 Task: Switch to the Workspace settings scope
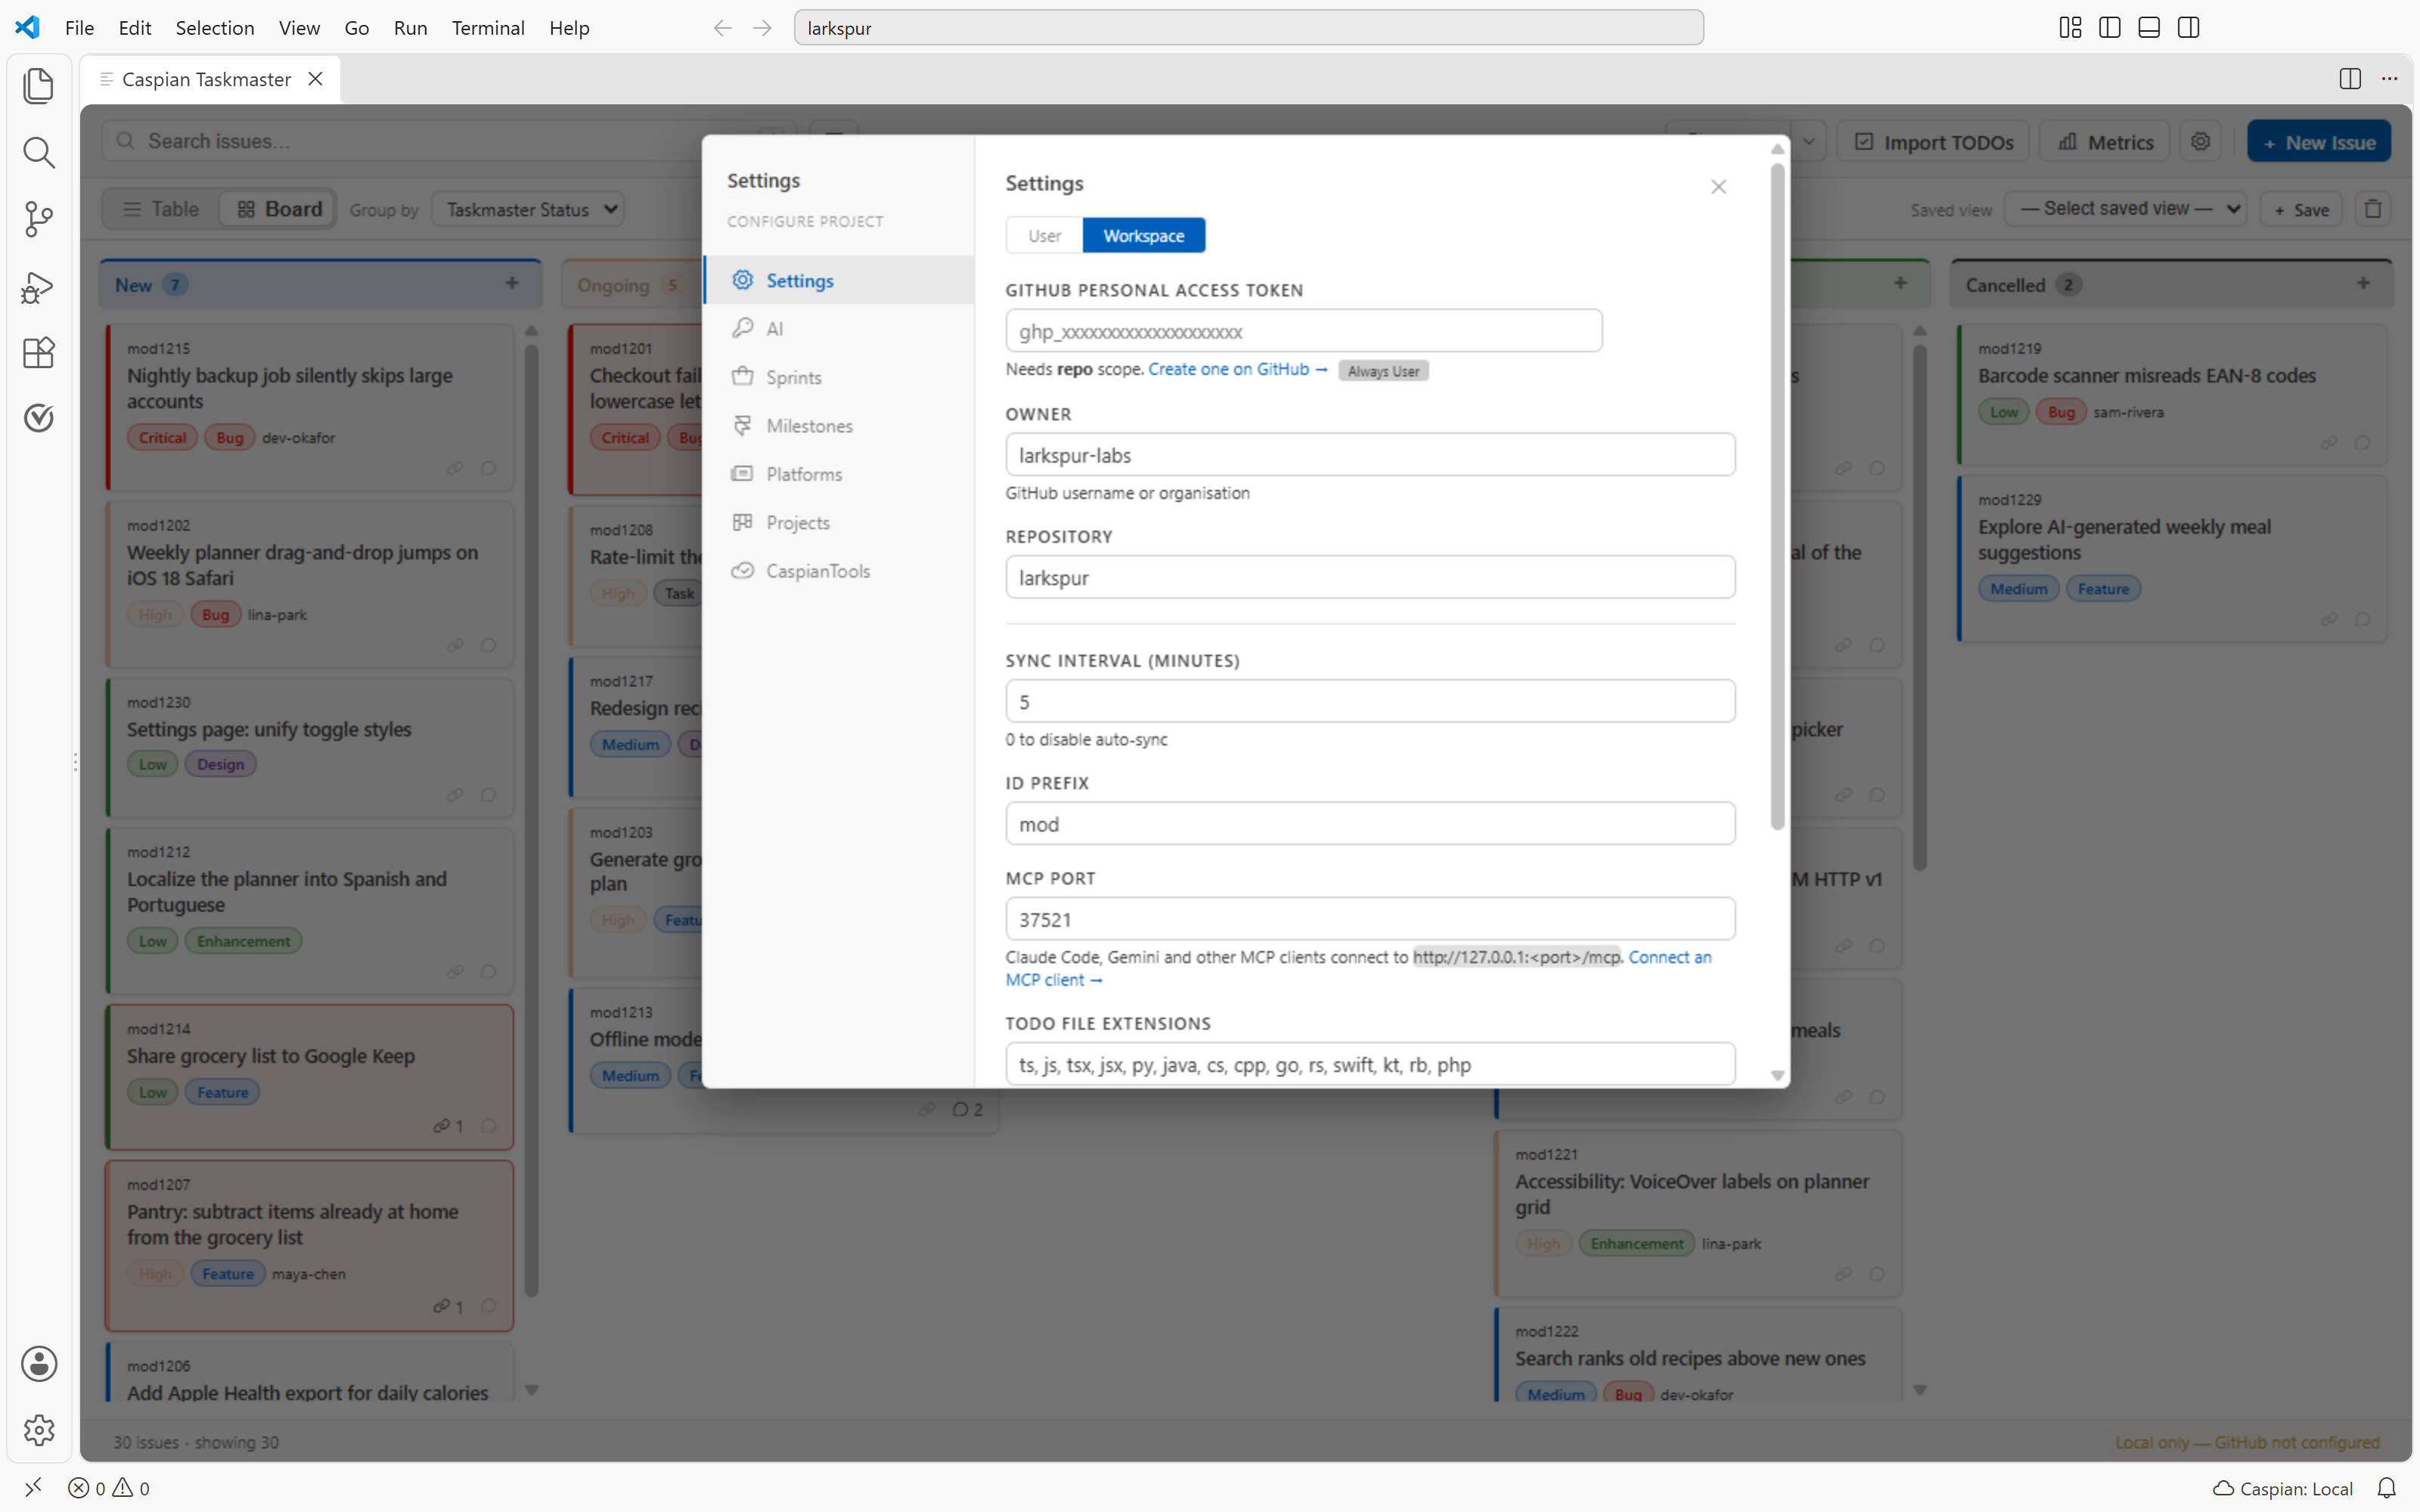[x=1143, y=236]
